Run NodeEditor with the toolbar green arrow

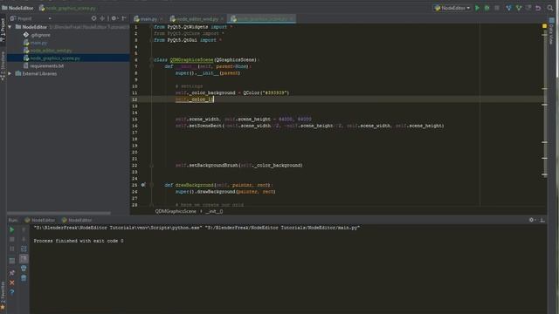coord(477,8)
